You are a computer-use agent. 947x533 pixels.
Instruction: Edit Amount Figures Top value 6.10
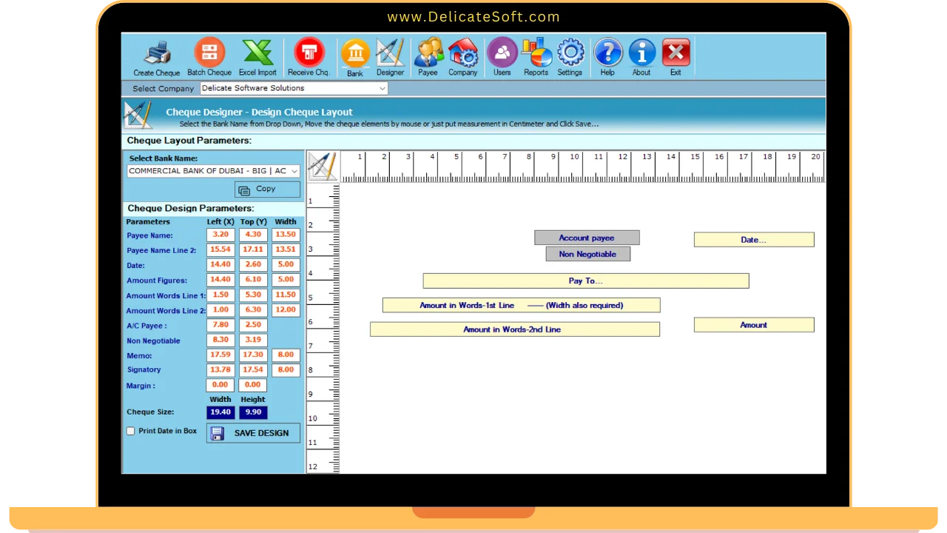253,280
